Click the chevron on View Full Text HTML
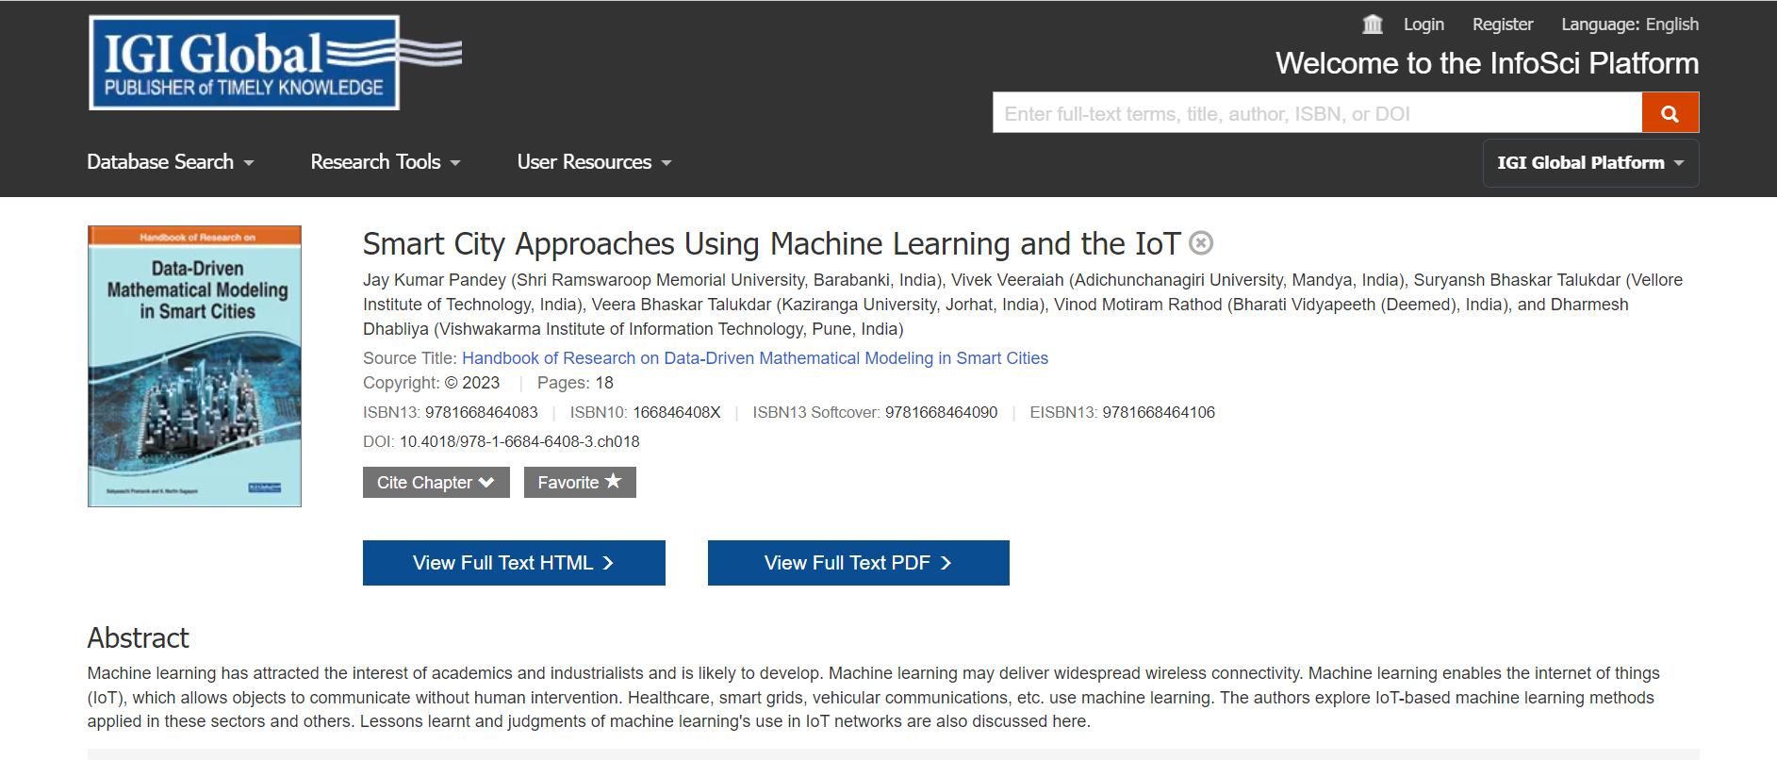 (x=608, y=563)
